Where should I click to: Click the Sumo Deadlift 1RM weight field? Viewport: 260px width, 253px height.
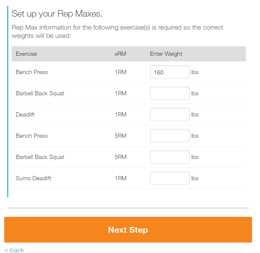point(170,179)
